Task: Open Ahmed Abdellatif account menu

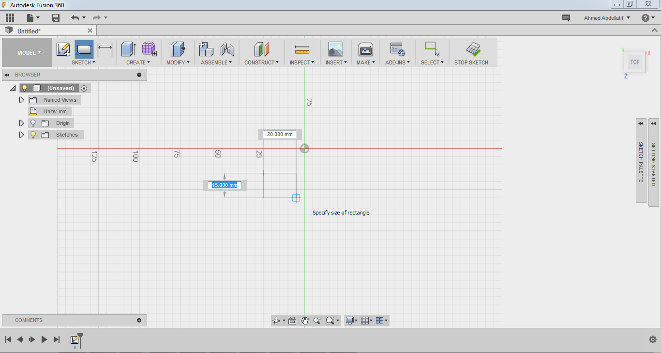Action: [607, 18]
